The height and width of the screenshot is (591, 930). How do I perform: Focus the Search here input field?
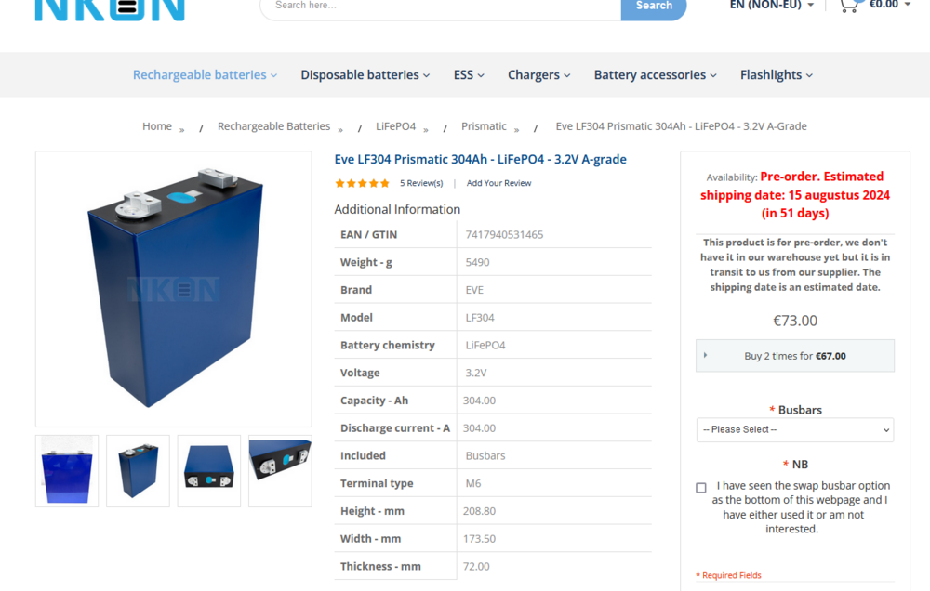(441, 8)
